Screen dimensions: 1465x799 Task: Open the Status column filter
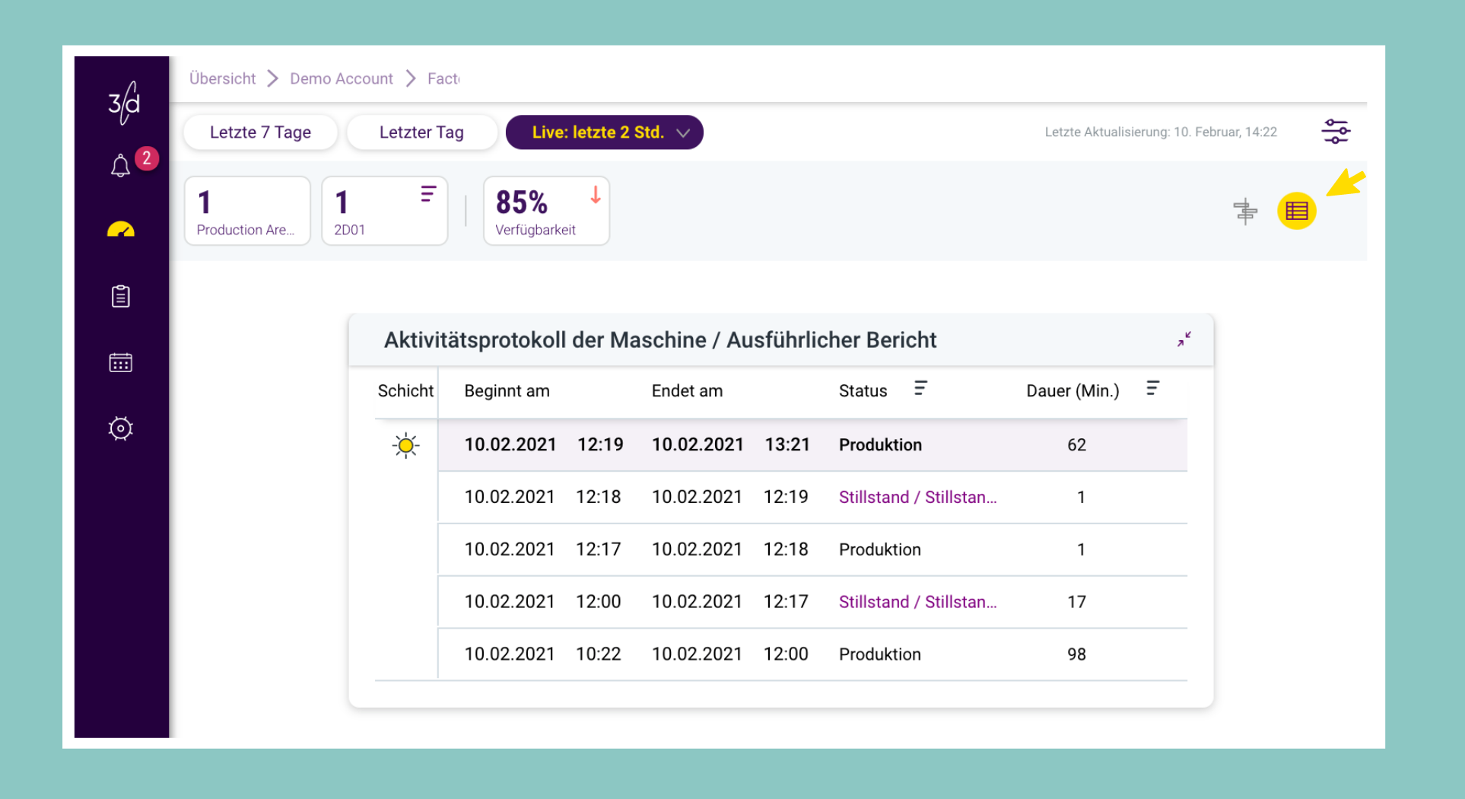pos(920,389)
